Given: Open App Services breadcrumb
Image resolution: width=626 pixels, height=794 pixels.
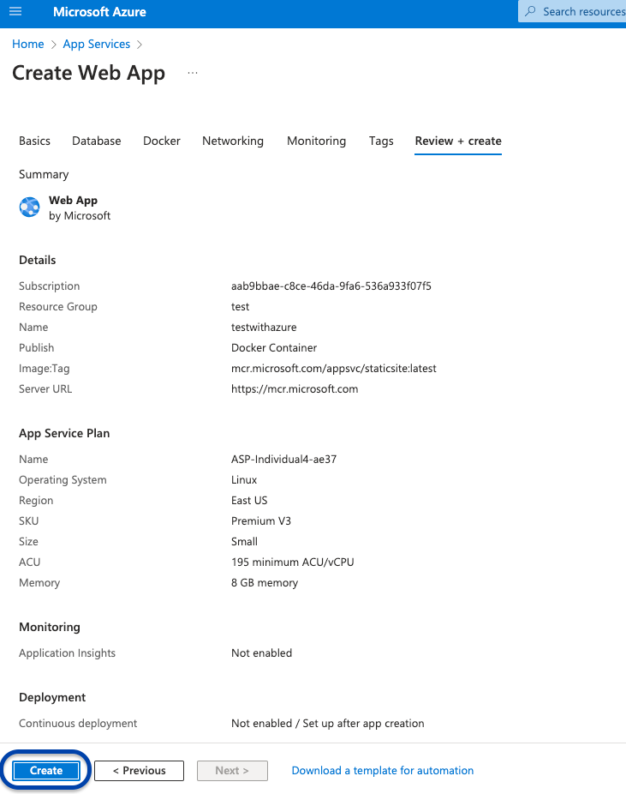Looking at the screenshot, I should click(x=97, y=44).
